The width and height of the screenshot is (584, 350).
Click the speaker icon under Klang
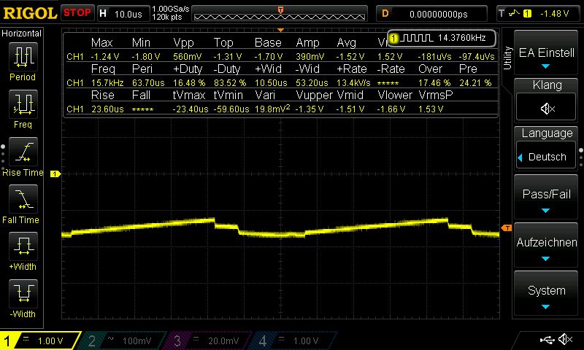pos(547,108)
